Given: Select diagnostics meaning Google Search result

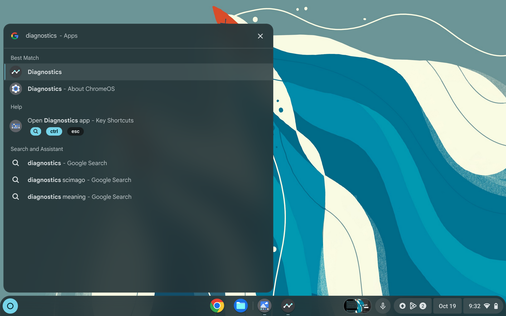Looking at the screenshot, I should pos(79,197).
